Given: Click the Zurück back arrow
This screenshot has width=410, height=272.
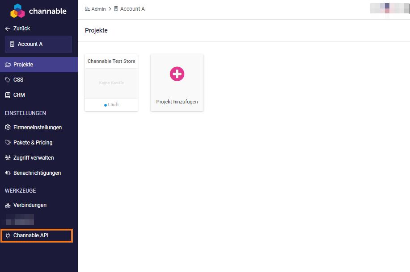Looking at the screenshot, I should (8, 29).
